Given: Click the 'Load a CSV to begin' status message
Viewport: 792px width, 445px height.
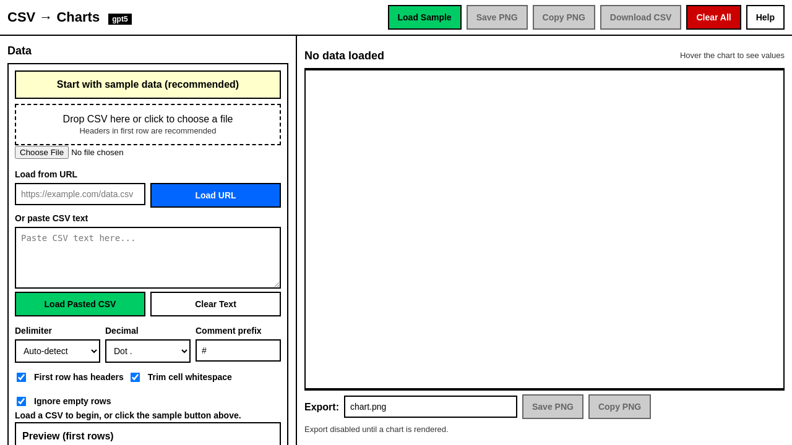Looking at the screenshot, I should coord(128,415).
